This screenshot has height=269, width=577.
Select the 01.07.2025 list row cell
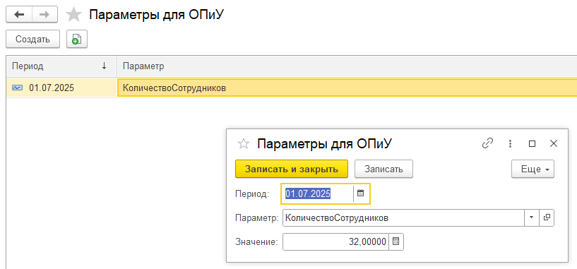pyautogui.click(x=61, y=88)
